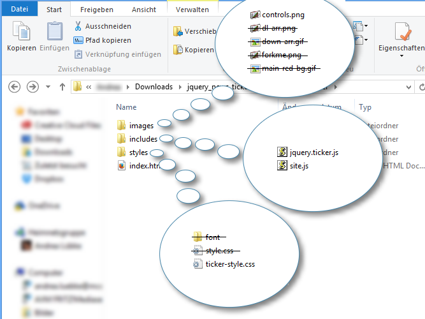Open the Eigenschaften properties icon

pyautogui.click(x=403, y=31)
